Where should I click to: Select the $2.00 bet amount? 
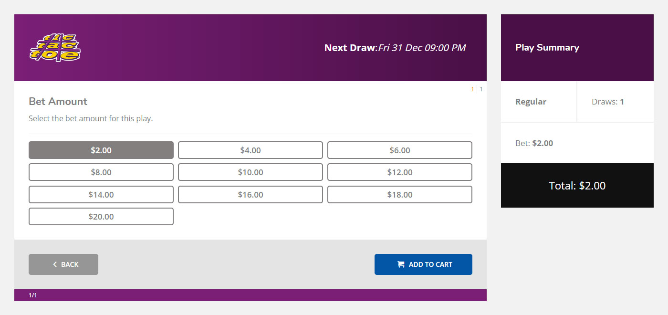(x=101, y=150)
